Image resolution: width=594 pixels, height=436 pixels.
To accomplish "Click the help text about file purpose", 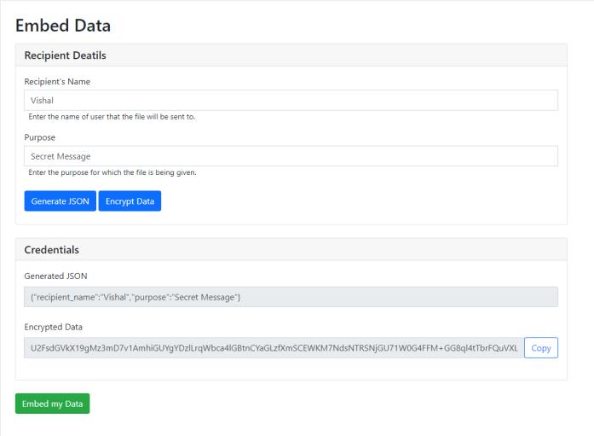I will coord(112,172).
